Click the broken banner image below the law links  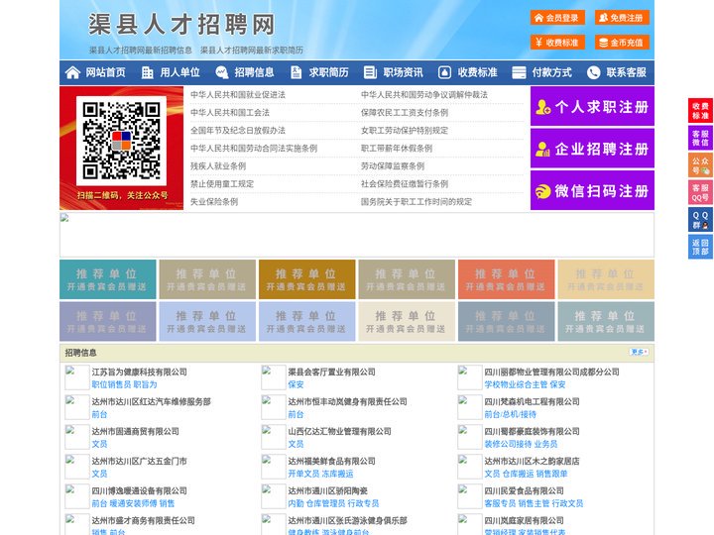pos(357,235)
